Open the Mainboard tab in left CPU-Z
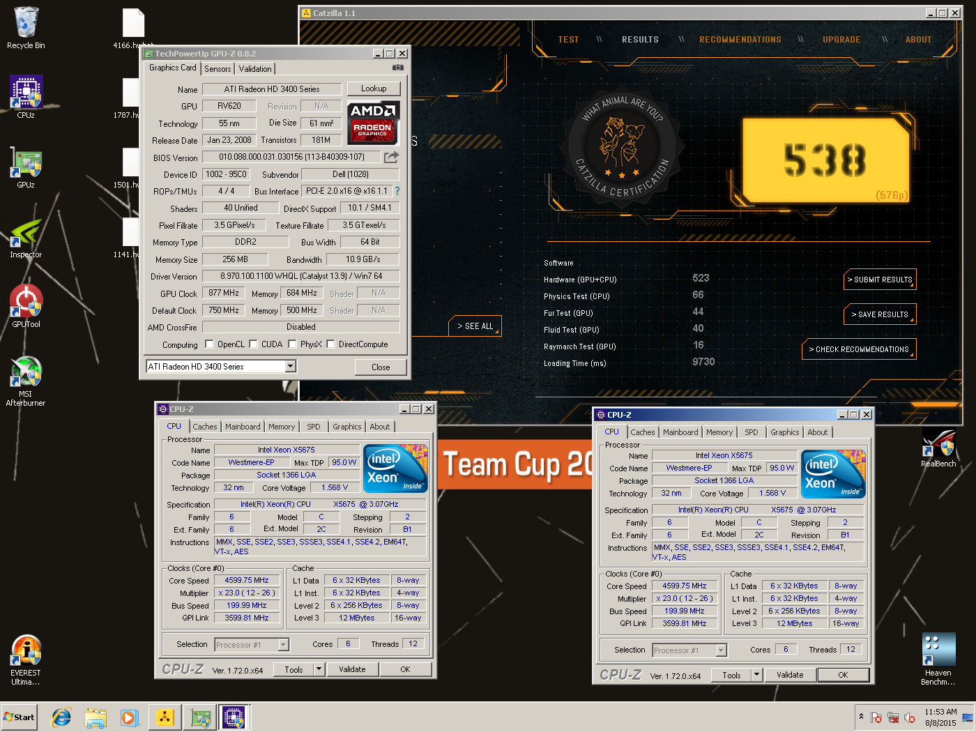The width and height of the screenshot is (976, 732). [x=243, y=427]
